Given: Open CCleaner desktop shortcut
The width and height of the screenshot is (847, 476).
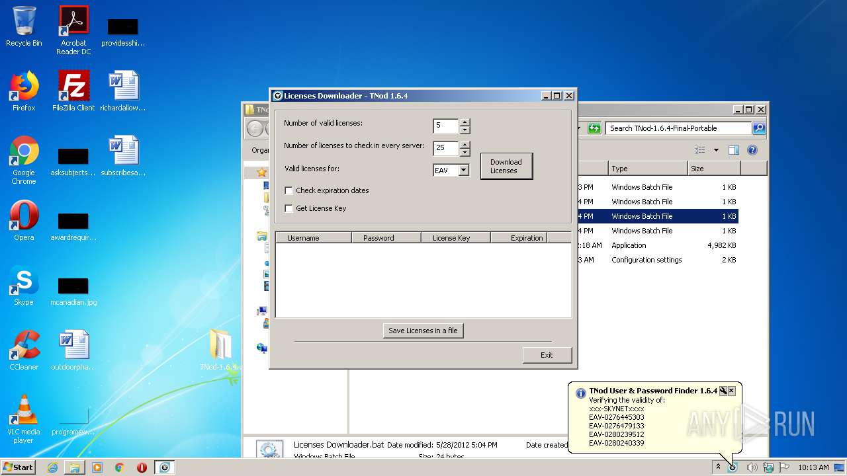Looking at the screenshot, I should 24,350.
